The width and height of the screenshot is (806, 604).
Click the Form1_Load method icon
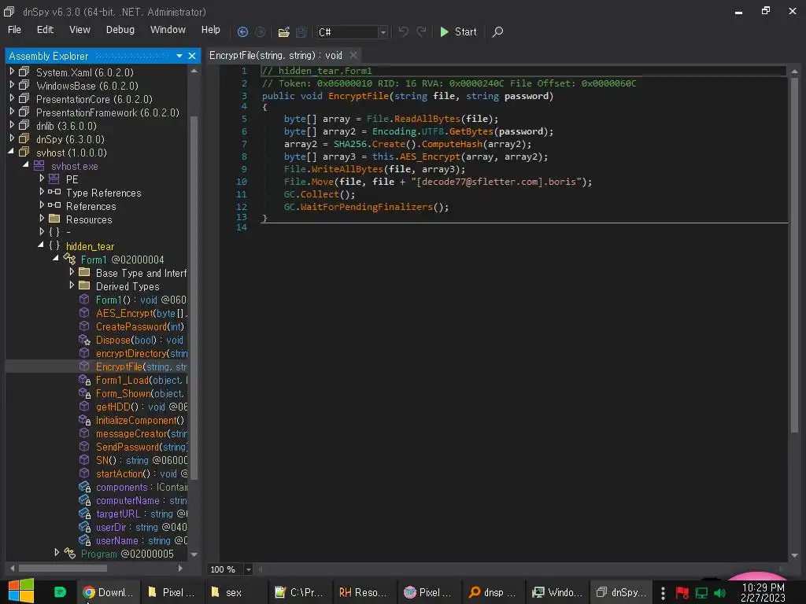[x=84, y=380]
